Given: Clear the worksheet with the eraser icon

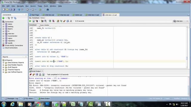Looking at the screenshot, I should 64,21.
